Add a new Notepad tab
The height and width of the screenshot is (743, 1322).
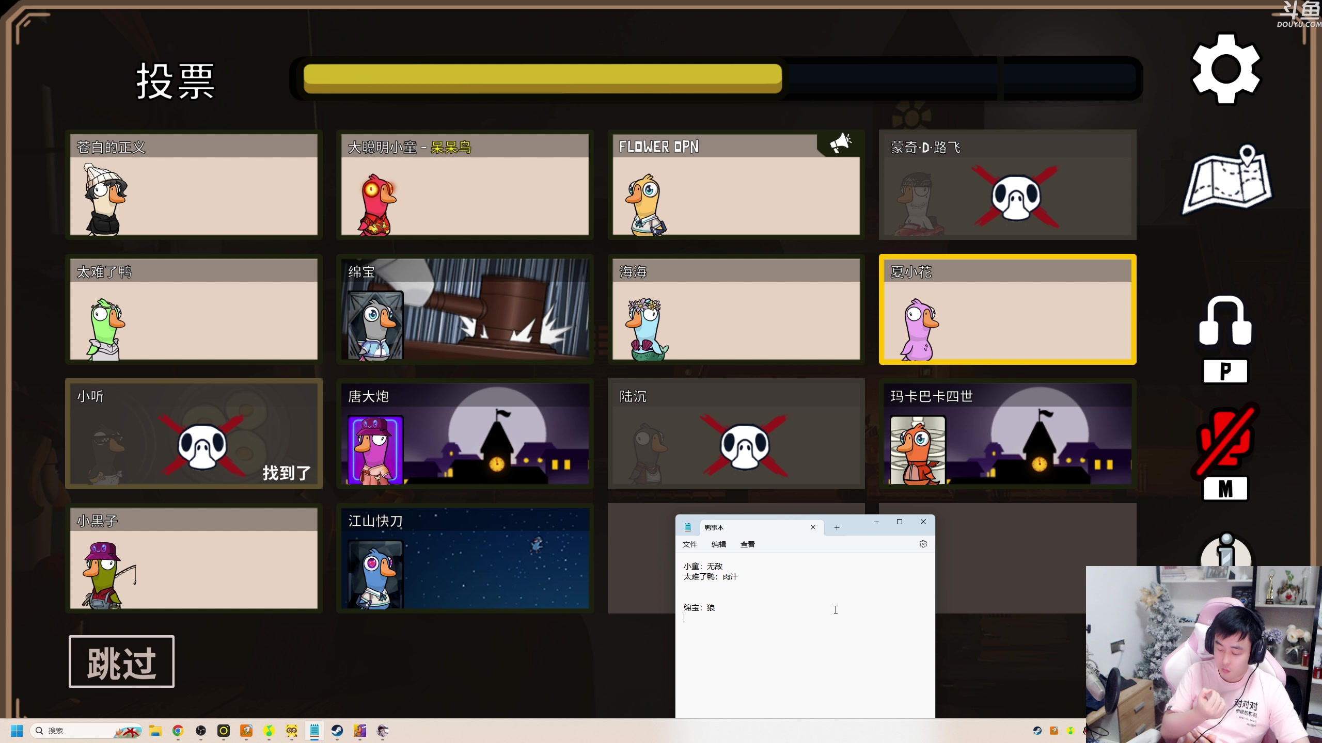click(x=837, y=527)
